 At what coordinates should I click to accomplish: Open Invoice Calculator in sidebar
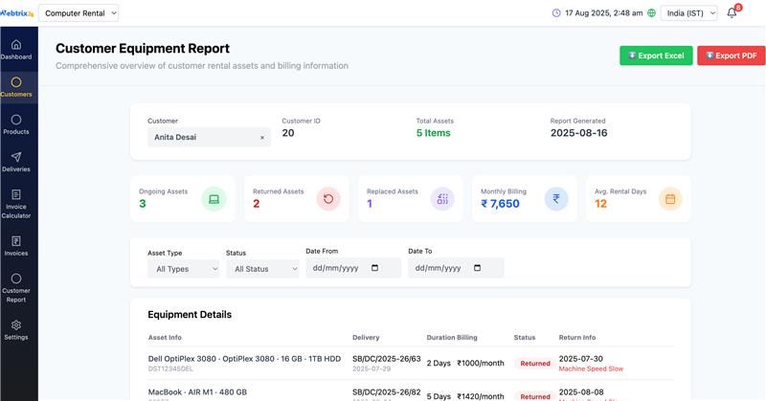[16, 204]
